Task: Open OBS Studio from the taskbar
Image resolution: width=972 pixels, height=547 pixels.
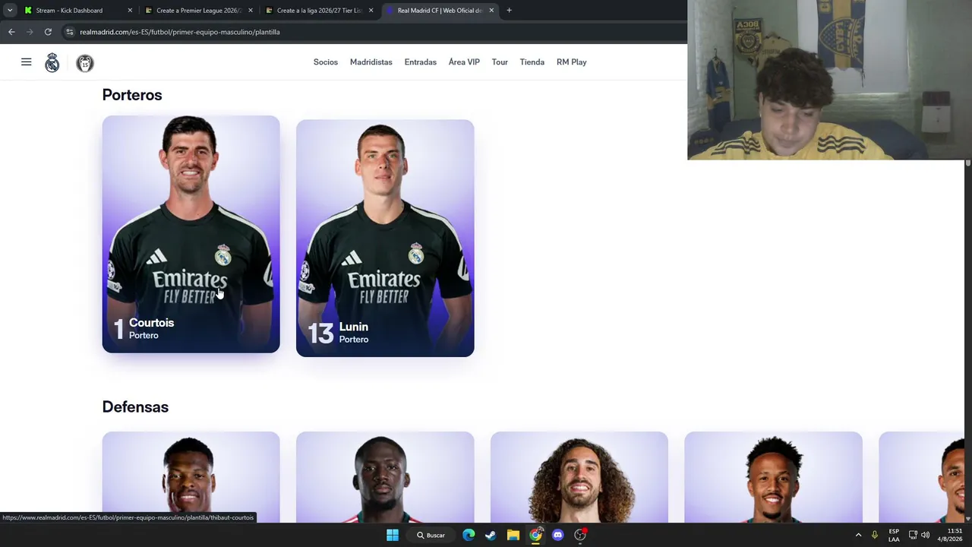Action: [x=580, y=535]
